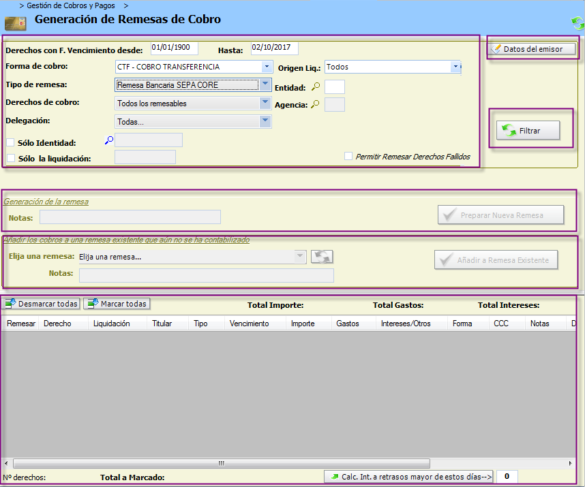The width and height of the screenshot is (585, 487).
Task: Toggle Permitir Remesar Derechos Fallidos checkbox
Action: 348,156
